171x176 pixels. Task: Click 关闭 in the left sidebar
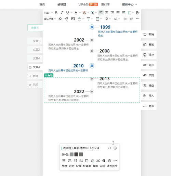pyautogui.click(x=35, y=85)
